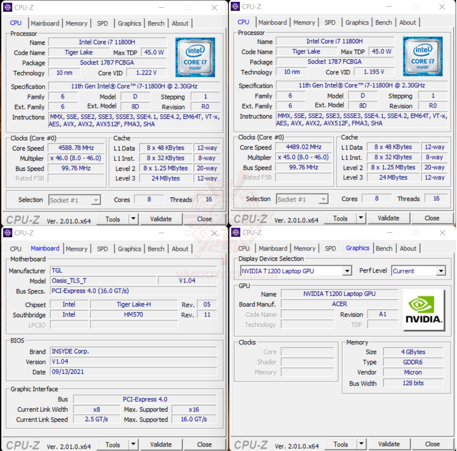Open SPD tab in top-left window
This screenshot has width=457, height=451.
point(102,23)
